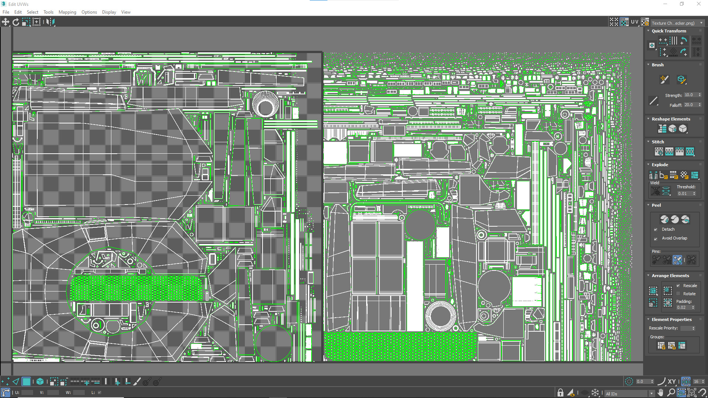Select the Move Selected Subobject tool
Image resolution: width=708 pixels, height=398 pixels.
point(6,22)
